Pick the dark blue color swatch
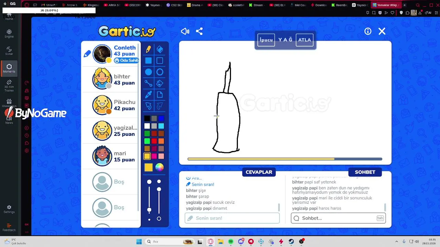440x247 pixels. [161, 118]
